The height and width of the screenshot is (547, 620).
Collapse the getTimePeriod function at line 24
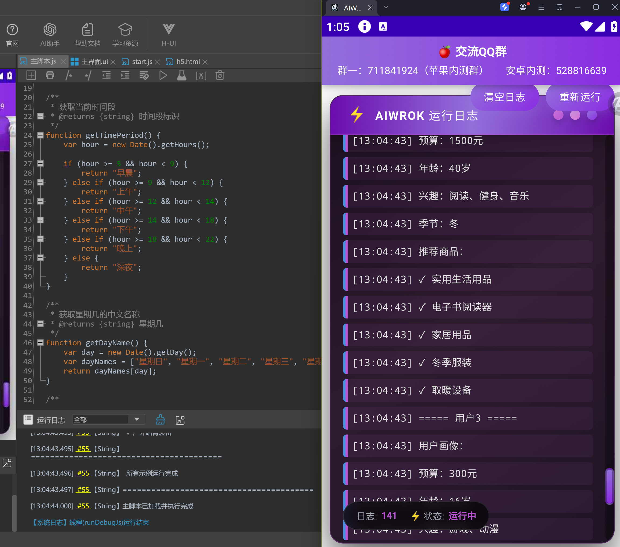pos(40,135)
